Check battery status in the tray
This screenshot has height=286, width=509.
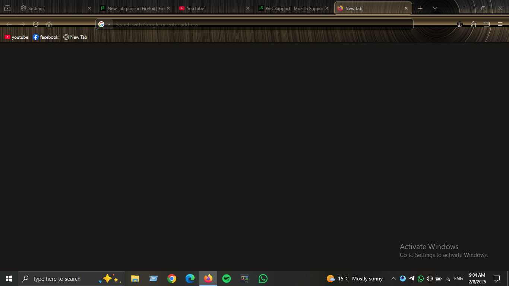pos(439,279)
